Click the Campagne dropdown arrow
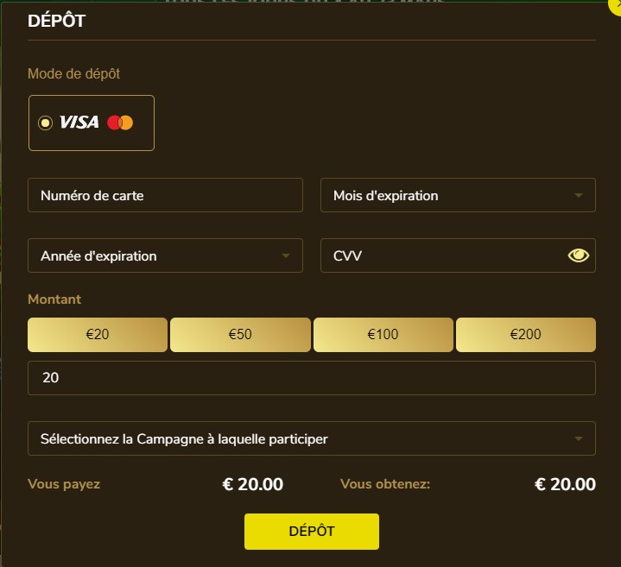 pyautogui.click(x=579, y=439)
